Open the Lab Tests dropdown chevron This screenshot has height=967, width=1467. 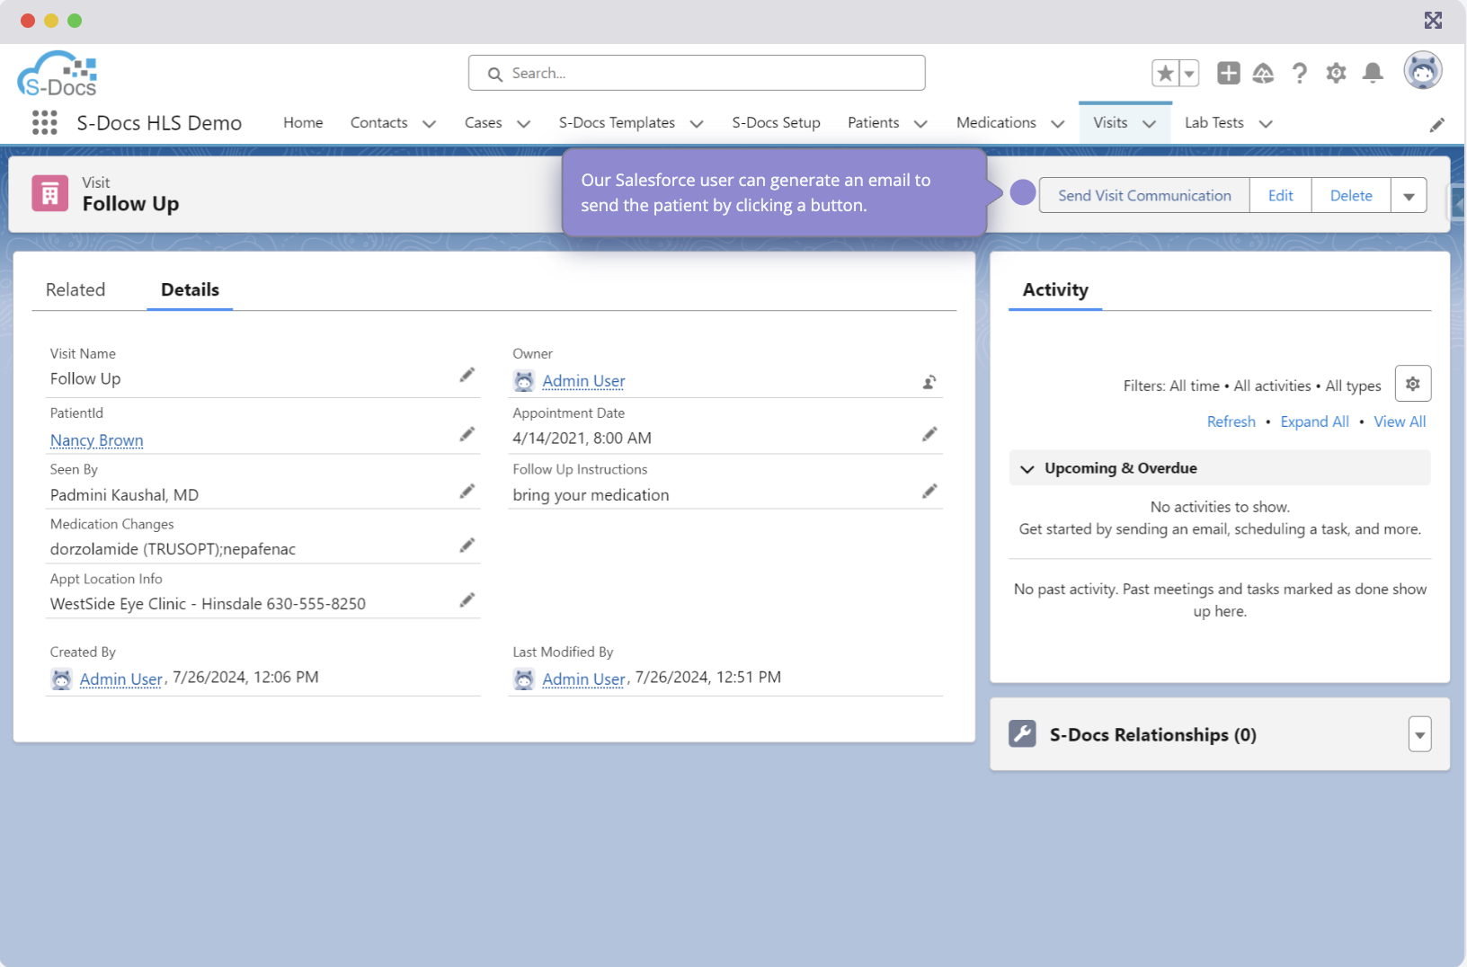coord(1266,124)
